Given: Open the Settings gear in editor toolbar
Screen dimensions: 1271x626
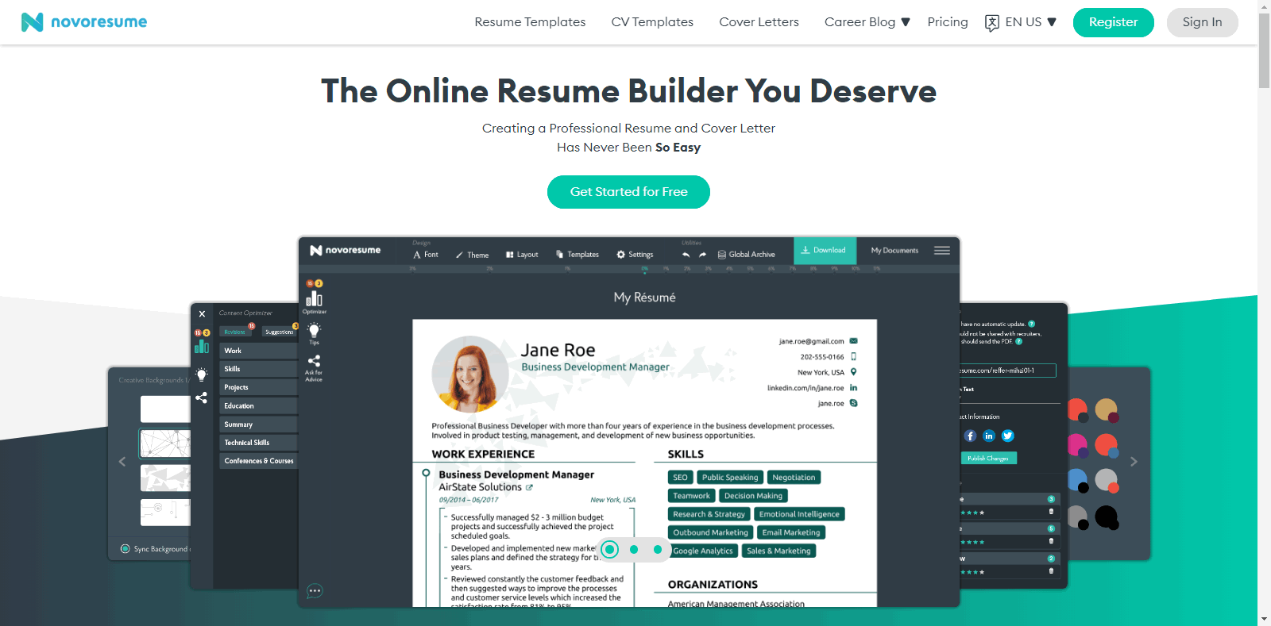Looking at the screenshot, I should tap(635, 255).
